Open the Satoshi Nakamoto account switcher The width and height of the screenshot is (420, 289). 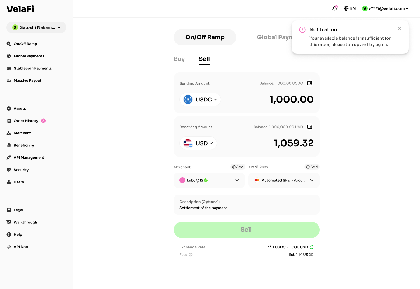point(36,27)
